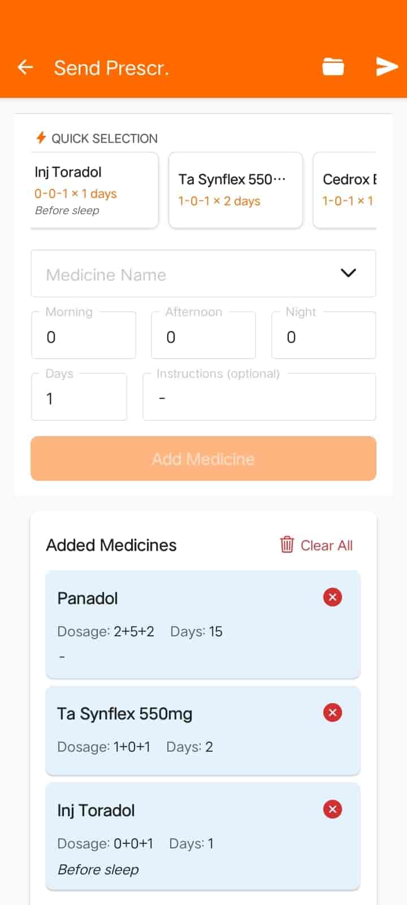Remove Panadol using its red X icon
This screenshot has width=407, height=905.
332,597
